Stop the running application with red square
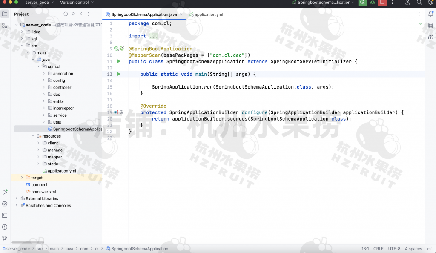Screen dimensions: 436x253 [x=382, y=3]
